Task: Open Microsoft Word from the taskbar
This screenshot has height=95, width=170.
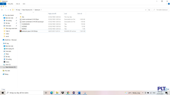Action: click(79, 93)
